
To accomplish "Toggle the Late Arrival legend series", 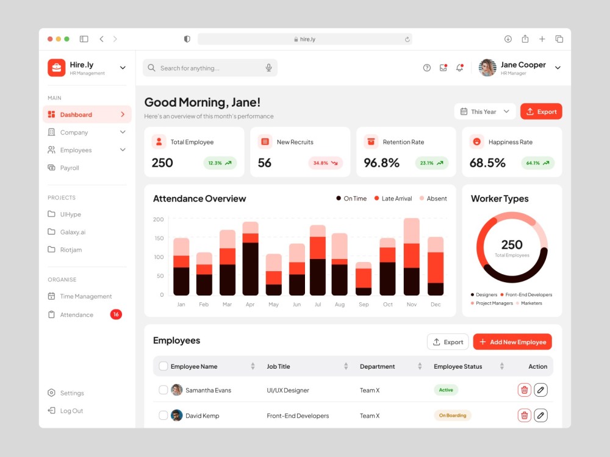I will point(393,199).
